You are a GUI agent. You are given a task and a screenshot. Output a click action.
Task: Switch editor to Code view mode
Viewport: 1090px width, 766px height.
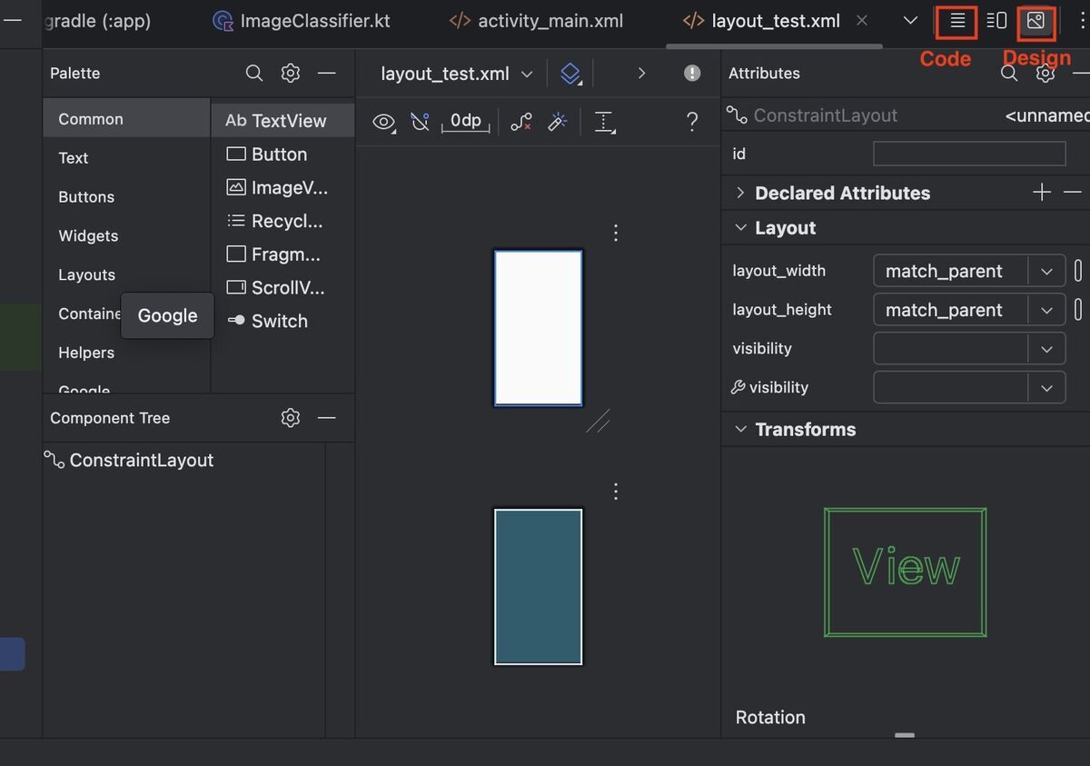point(956,21)
